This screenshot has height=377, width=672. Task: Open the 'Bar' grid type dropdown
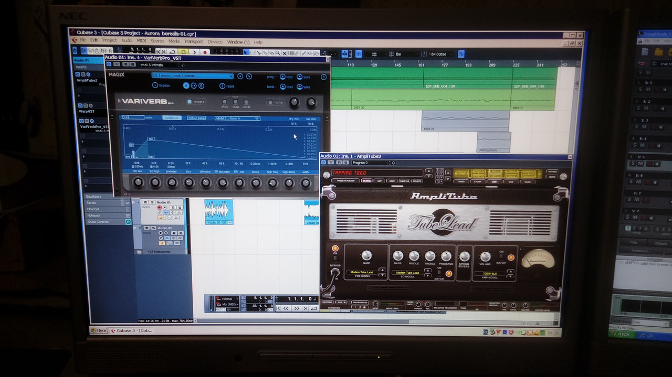[x=406, y=54]
